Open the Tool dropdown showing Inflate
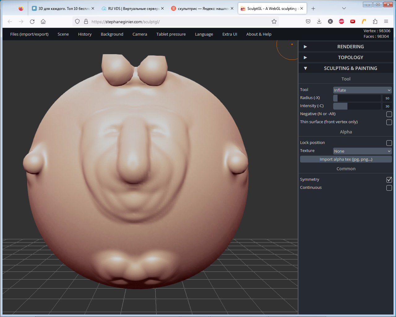396x317 pixels. [362, 90]
